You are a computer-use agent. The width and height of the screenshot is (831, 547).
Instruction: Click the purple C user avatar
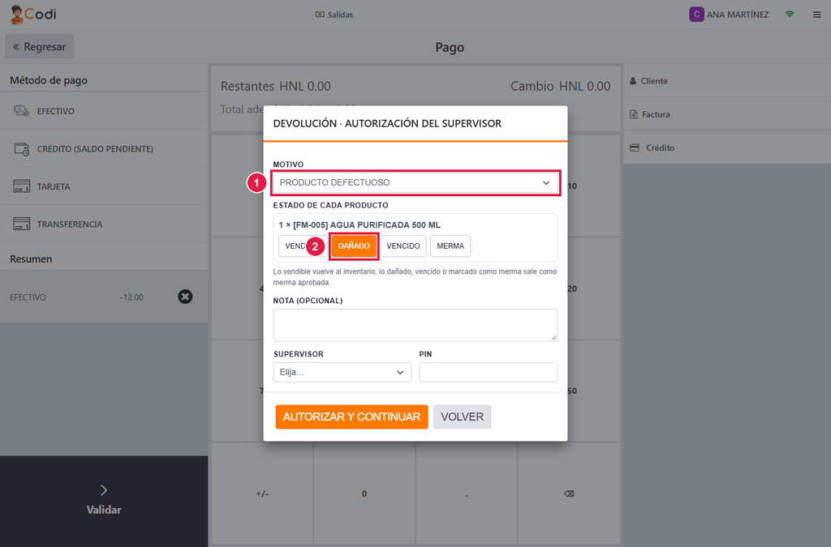point(696,15)
